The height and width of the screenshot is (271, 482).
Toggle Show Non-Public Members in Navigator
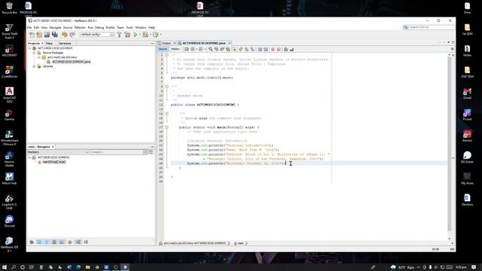pos(54,242)
